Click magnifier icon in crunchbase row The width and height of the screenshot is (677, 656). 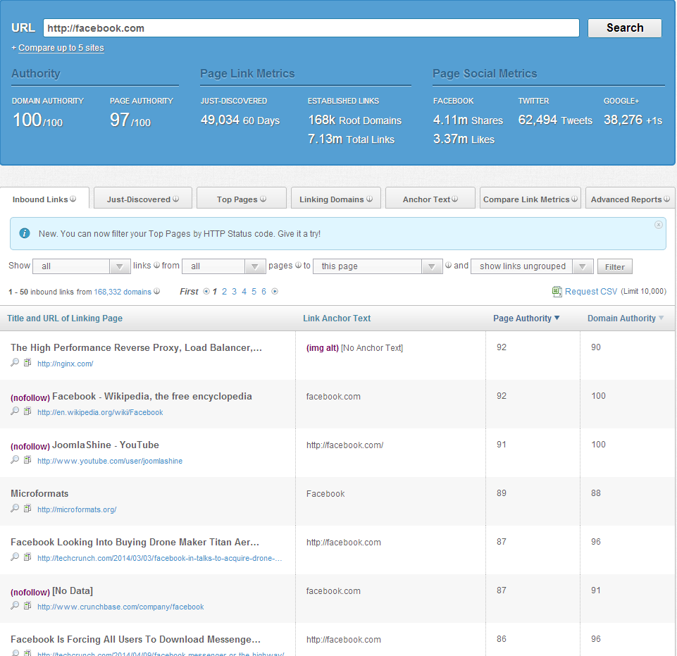click(15, 605)
